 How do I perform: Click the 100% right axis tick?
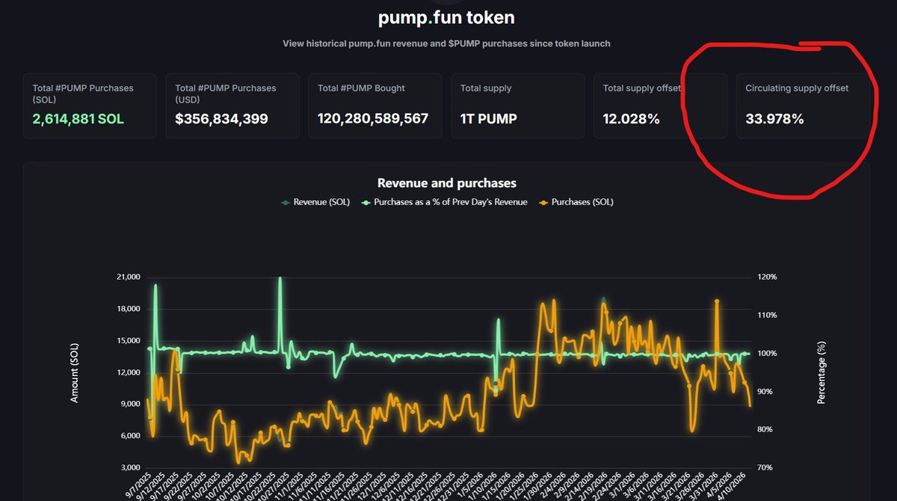point(767,353)
